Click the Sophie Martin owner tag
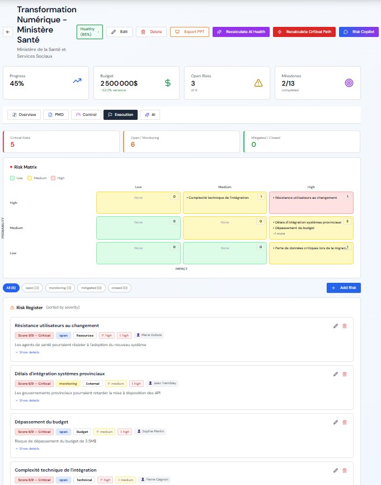Screen dimensions: 381x485 (150, 431)
